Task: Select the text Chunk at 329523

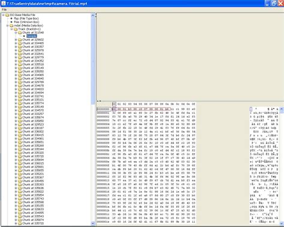Action: pos(33,125)
